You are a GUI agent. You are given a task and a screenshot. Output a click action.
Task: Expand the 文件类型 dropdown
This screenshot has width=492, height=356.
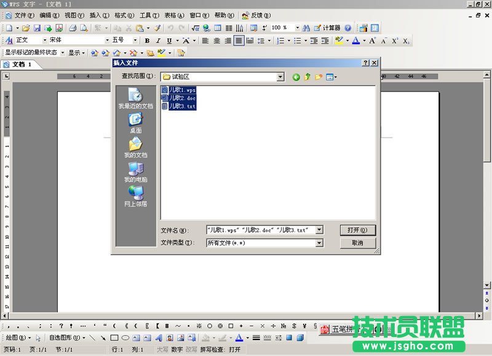(x=319, y=243)
